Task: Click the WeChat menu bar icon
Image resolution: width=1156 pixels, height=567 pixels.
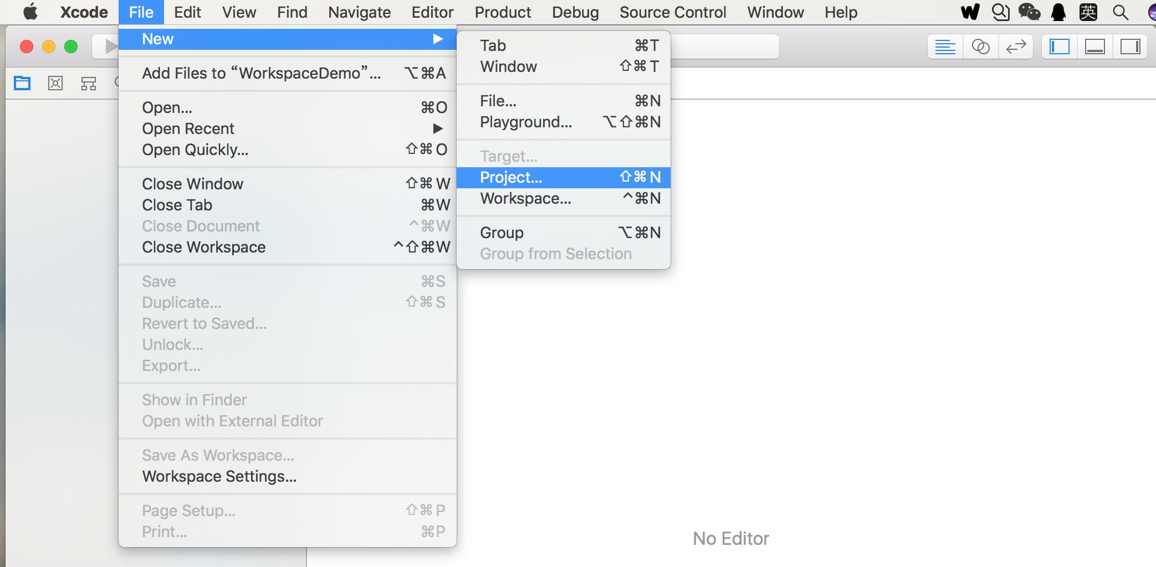Action: point(1029,12)
